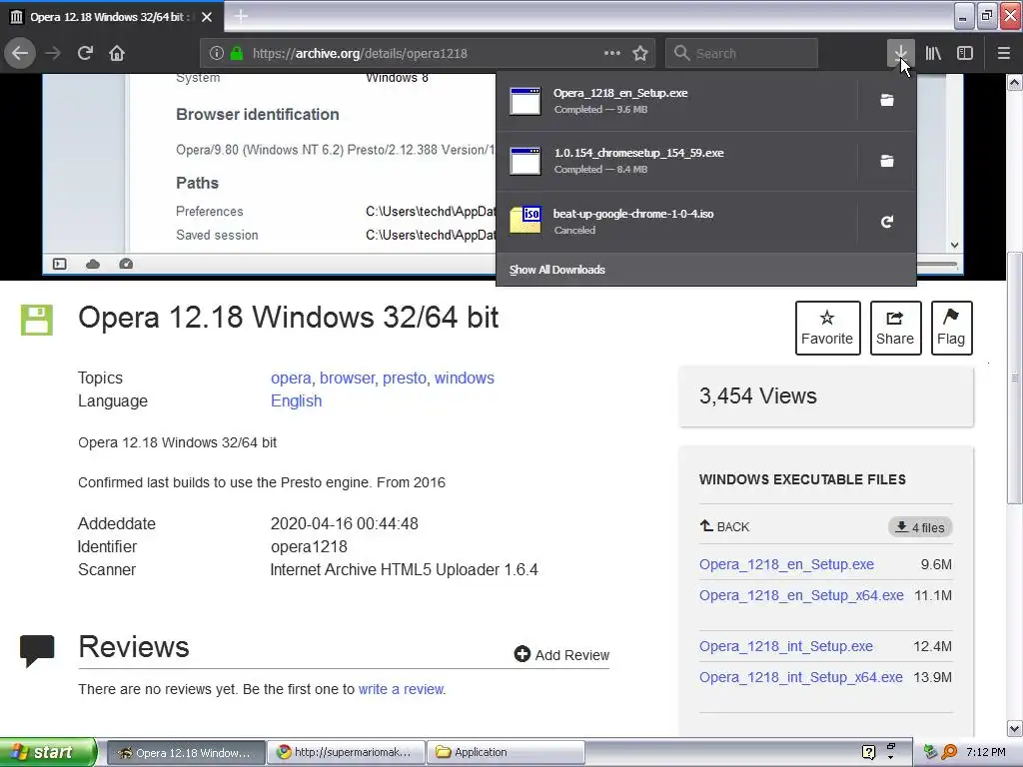The width and height of the screenshot is (1023, 767).
Task: Open the windows topic link
Action: tap(465, 379)
